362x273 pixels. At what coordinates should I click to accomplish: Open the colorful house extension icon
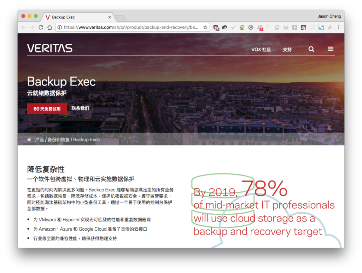(x=242, y=28)
